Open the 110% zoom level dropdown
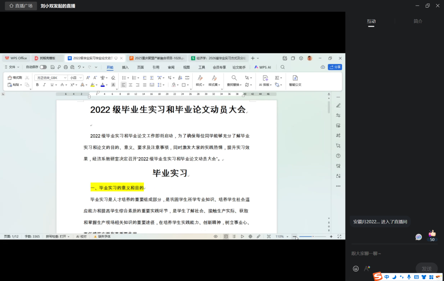Screen dimensions: 444x281 [x=282, y=237]
